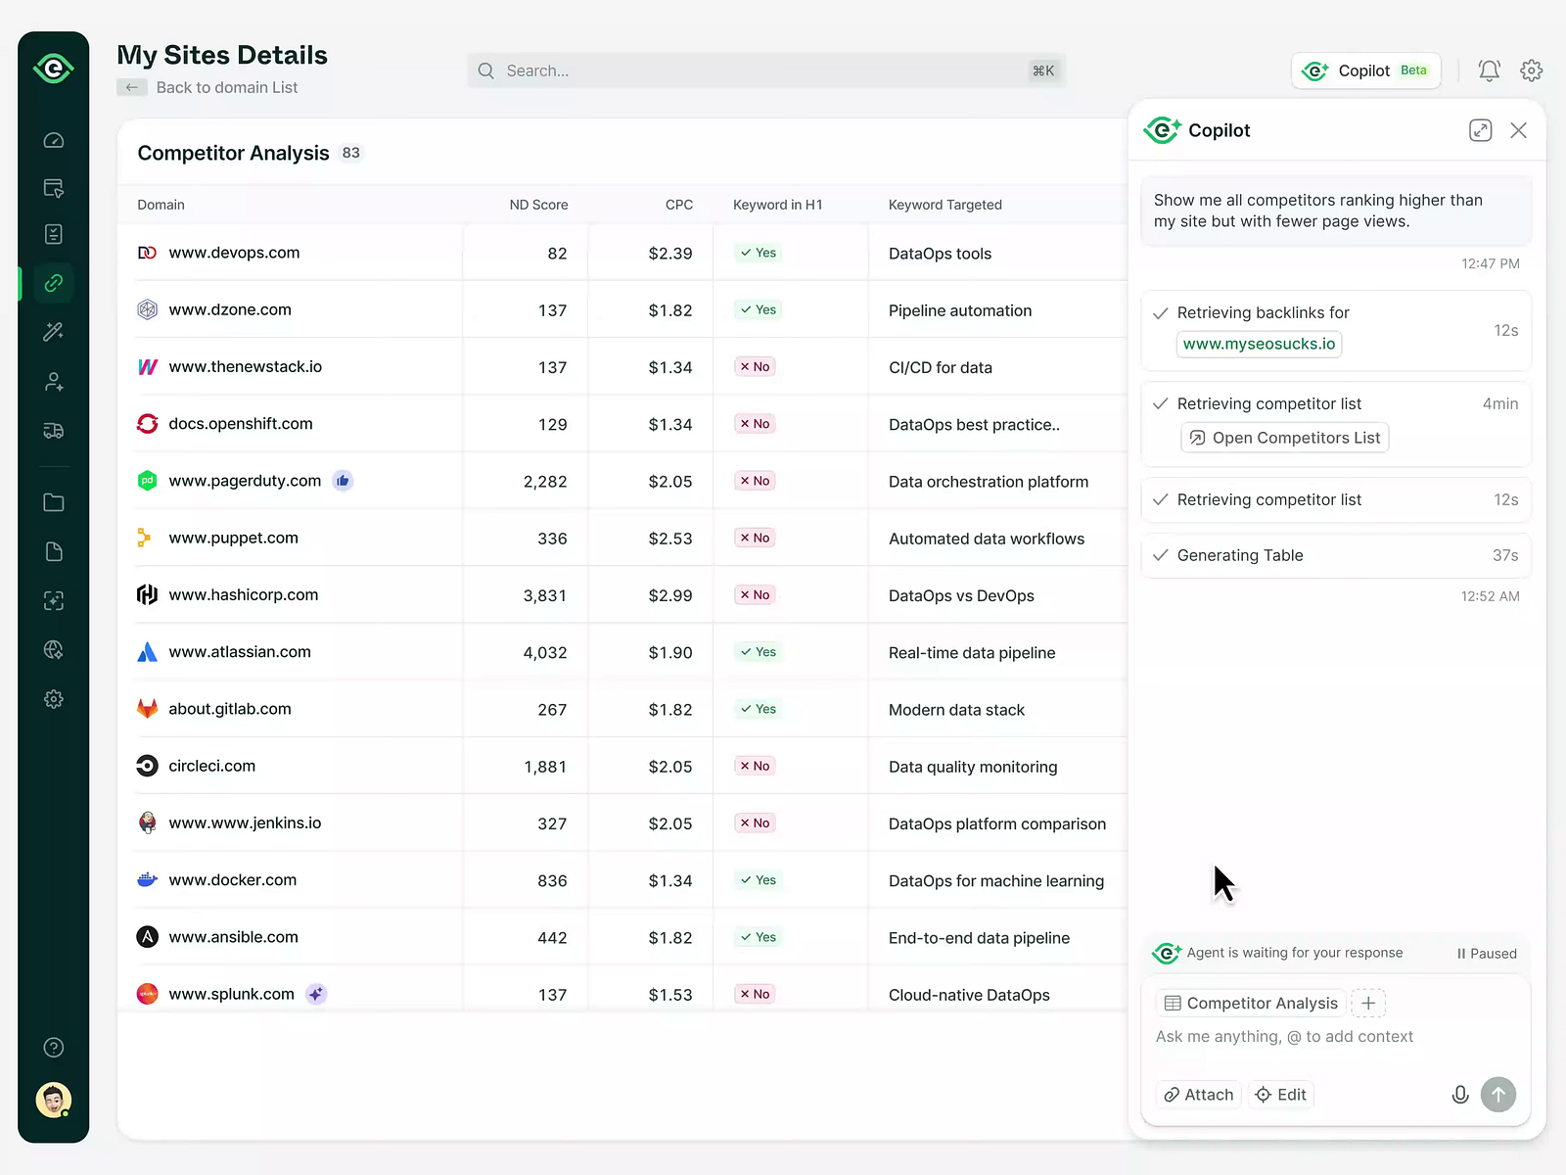Click Back to domain List link
Image resolution: width=1566 pixels, height=1175 pixels.
click(227, 87)
